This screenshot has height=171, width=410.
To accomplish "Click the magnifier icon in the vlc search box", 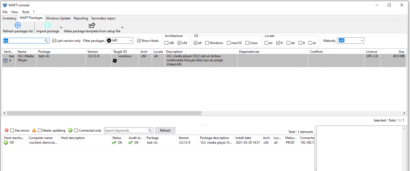I will coord(46,40).
